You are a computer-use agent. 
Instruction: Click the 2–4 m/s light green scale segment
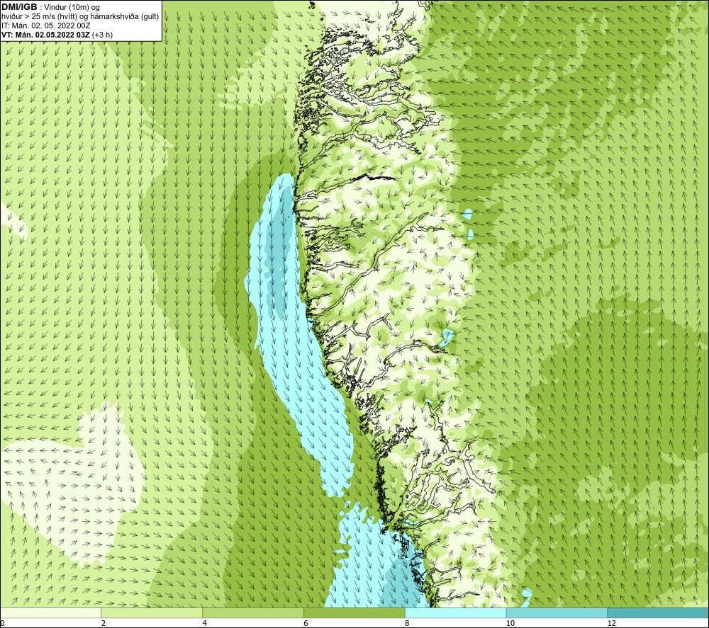152,612
